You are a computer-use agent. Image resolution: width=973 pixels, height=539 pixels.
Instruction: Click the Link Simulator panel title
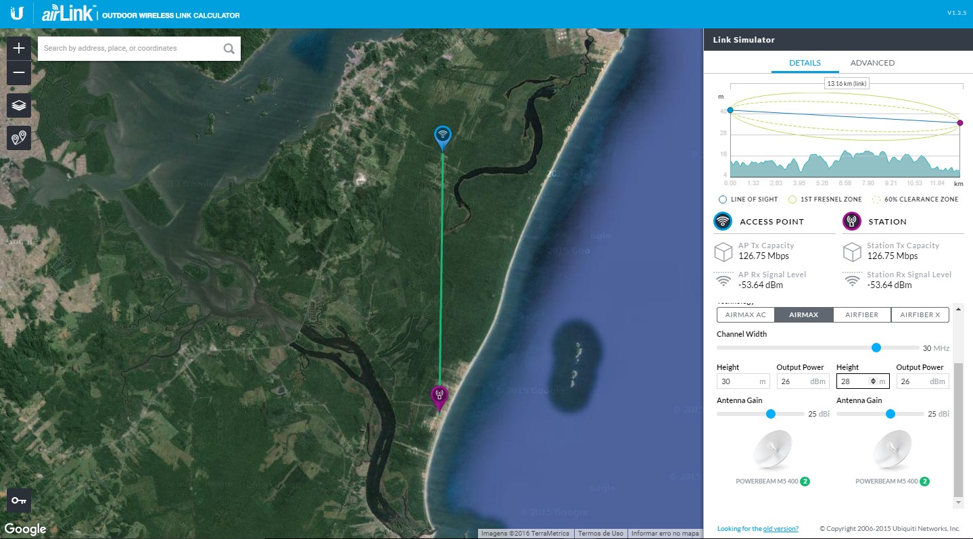point(744,40)
